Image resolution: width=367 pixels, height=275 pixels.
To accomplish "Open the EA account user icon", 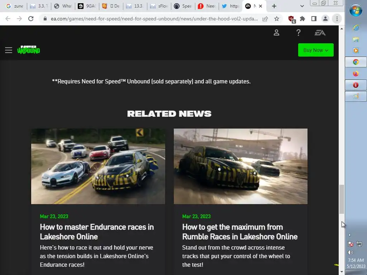I will point(276,33).
